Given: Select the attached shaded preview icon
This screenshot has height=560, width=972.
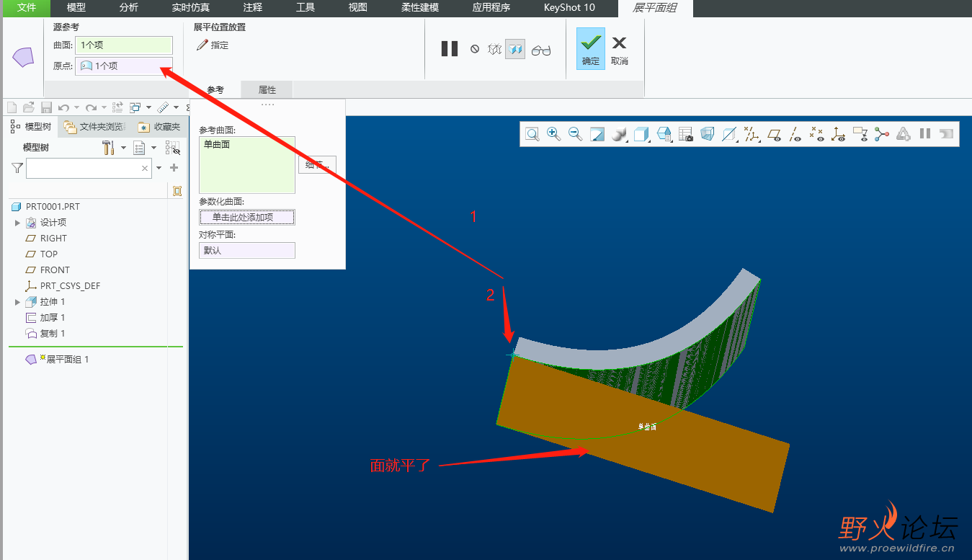Looking at the screenshot, I should (x=515, y=49).
